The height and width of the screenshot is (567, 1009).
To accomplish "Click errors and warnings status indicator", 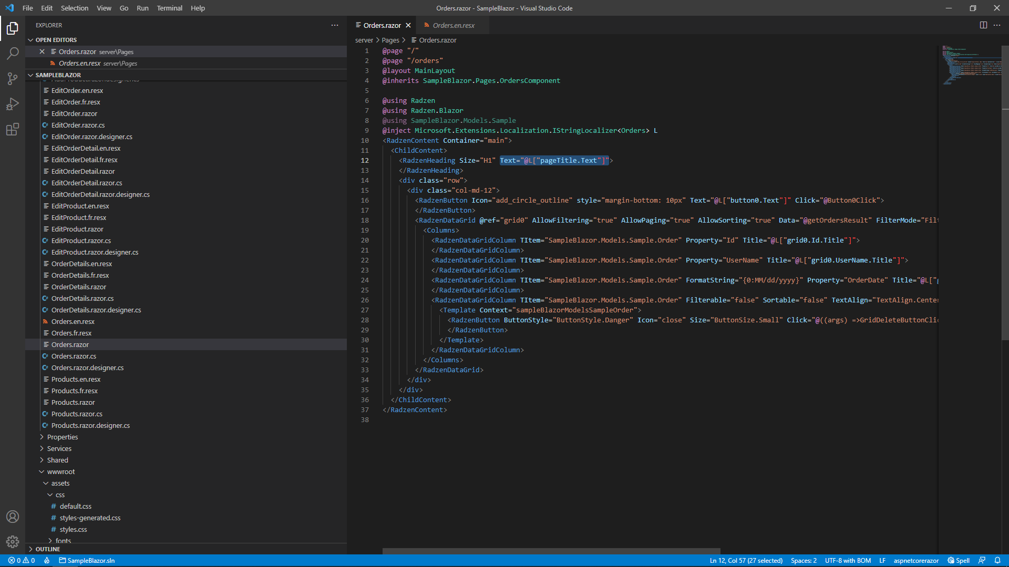I will (x=22, y=561).
